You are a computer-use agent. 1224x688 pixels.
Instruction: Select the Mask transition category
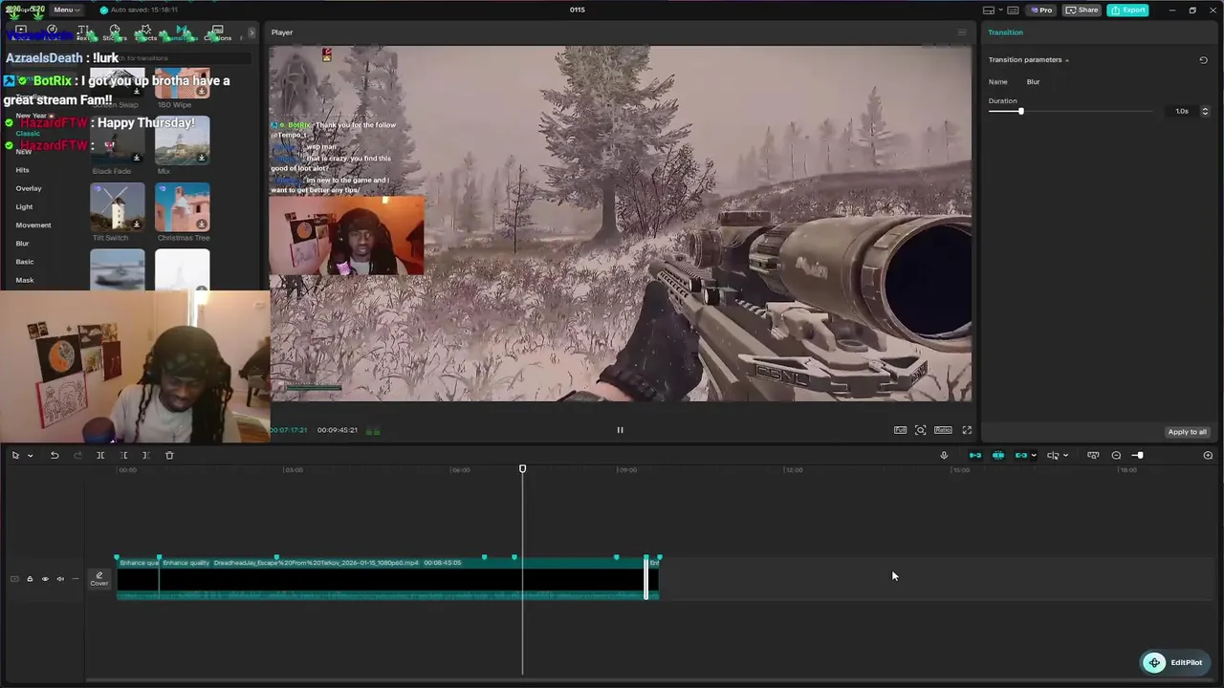(x=25, y=280)
